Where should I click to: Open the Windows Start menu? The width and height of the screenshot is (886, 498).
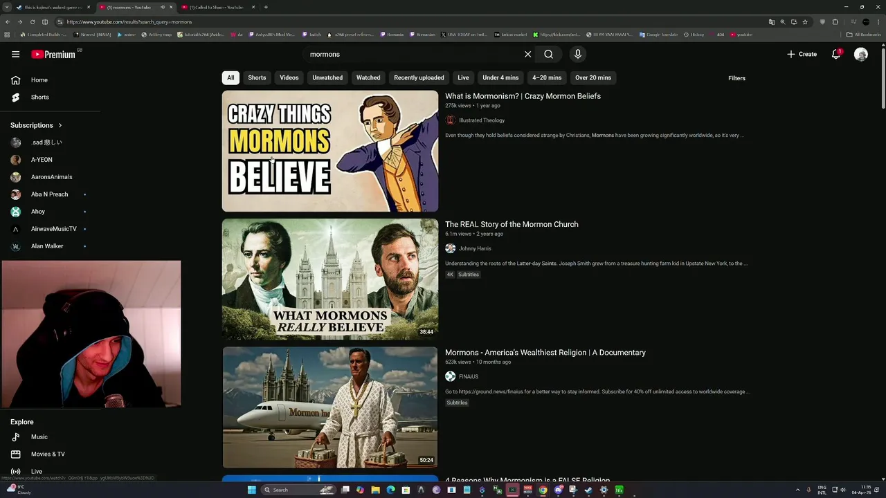coord(252,490)
